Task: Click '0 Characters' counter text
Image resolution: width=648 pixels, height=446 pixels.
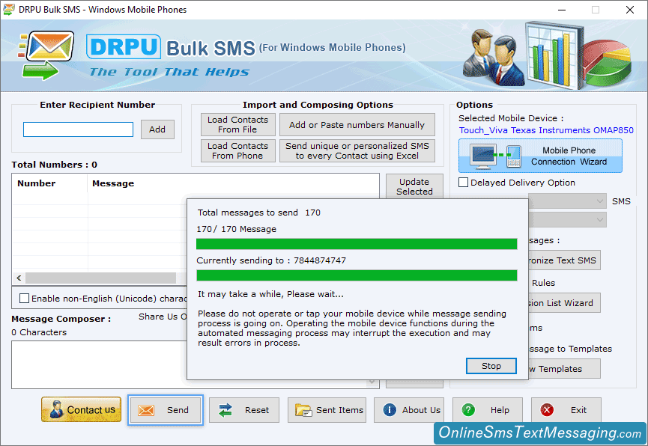Action: [x=39, y=332]
